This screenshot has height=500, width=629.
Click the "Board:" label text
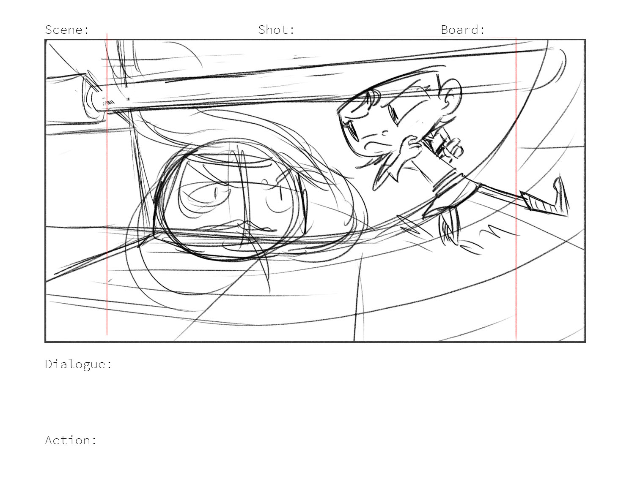tap(463, 30)
